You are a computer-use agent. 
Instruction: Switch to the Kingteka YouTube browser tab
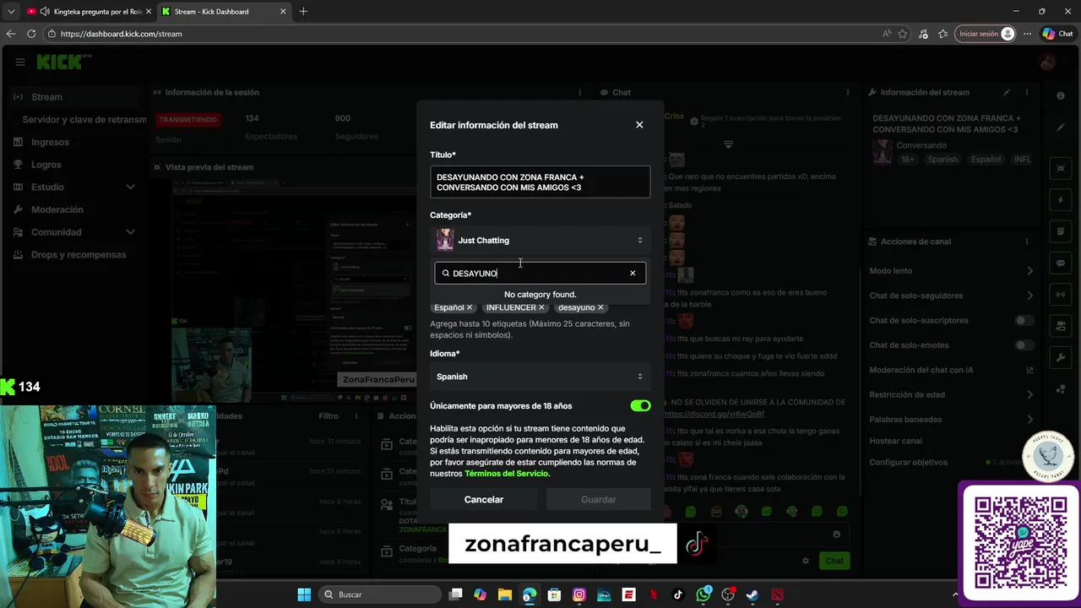(88, 12)
